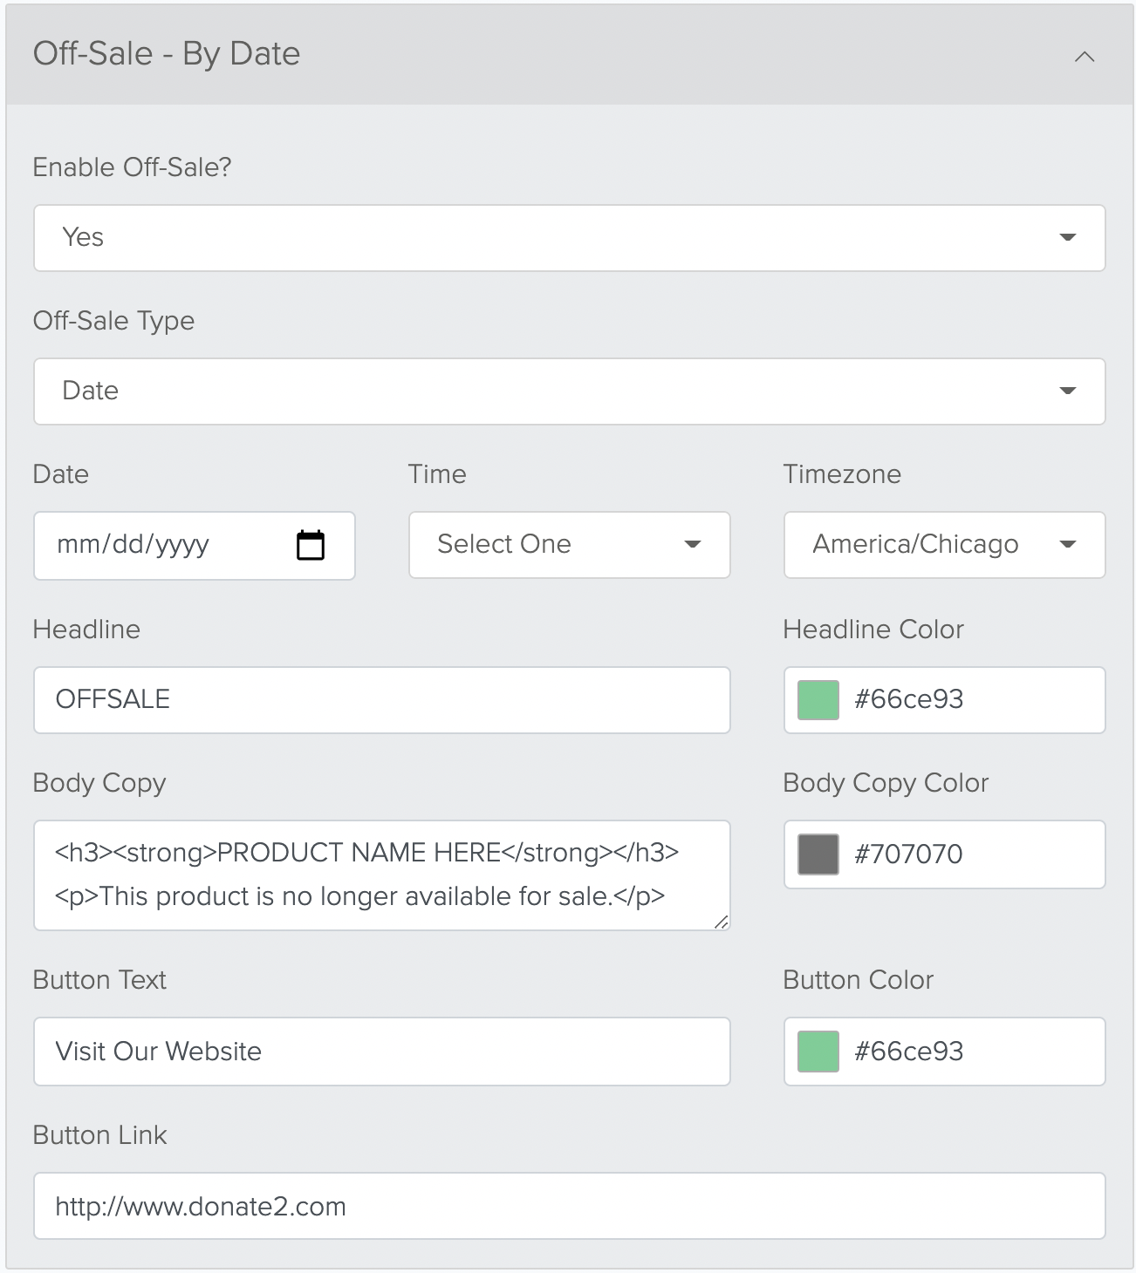This screenshot has width=1136, height=1273.
Task: Click the Off-Sale - By Date header title
Action: pos(167,54)
